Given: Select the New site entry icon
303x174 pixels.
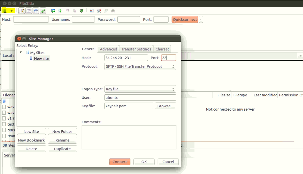Looking at the screenshot, I should (31, 59).
